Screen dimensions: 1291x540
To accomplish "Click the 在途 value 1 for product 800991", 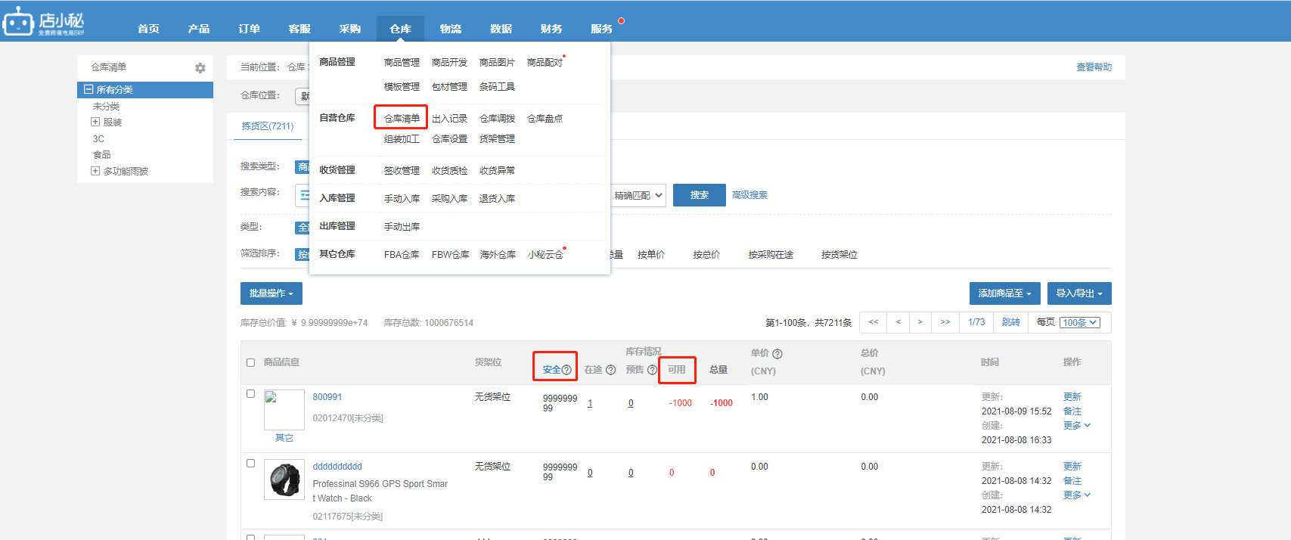I will click(590, 404).
